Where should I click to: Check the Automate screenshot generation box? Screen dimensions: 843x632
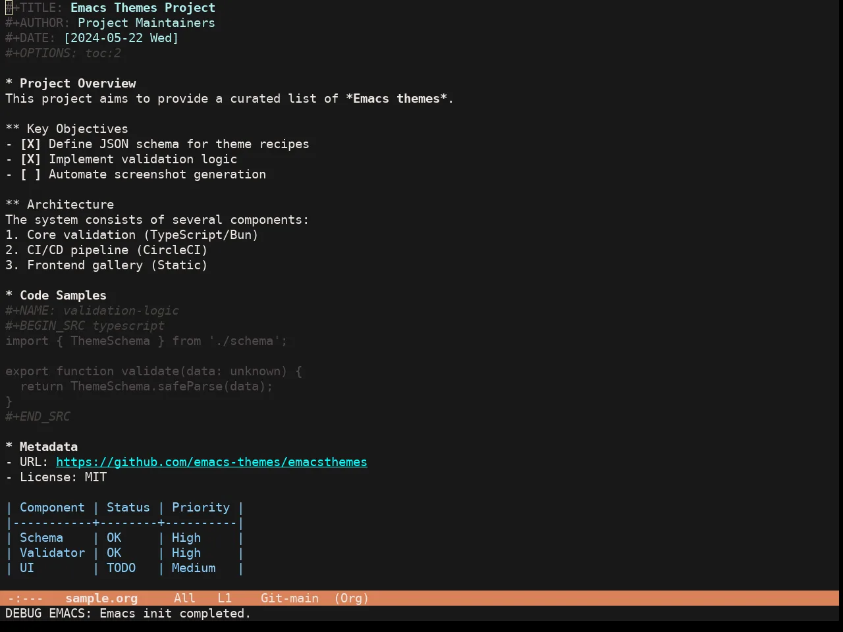[x=30, y=174]
